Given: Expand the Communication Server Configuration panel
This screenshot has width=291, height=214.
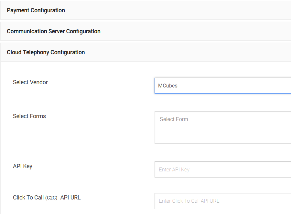Looking at the screenshot, I should click(145, 31).
